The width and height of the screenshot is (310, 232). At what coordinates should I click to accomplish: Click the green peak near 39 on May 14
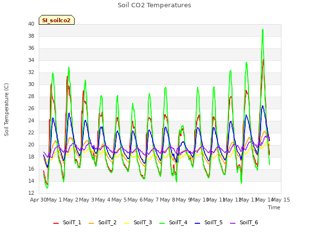coord(263,30)
